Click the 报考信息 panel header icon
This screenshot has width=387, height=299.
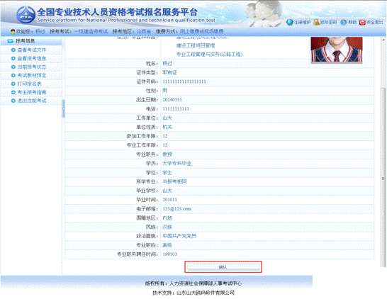(10, 41)
